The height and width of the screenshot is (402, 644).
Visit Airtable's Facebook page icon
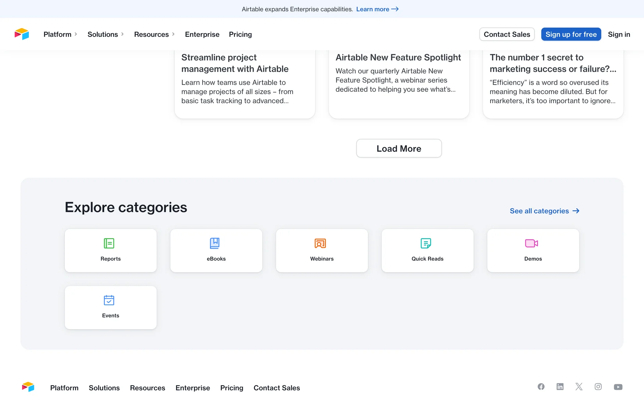pos(541,387)
